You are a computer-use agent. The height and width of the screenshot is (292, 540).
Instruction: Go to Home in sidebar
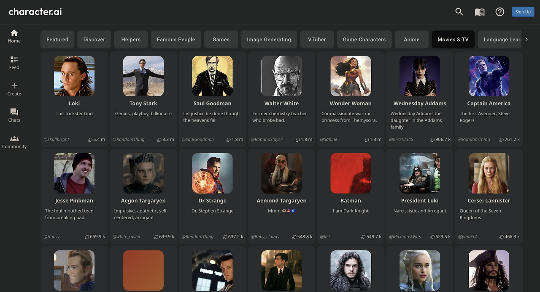click(x=14, y=36)
